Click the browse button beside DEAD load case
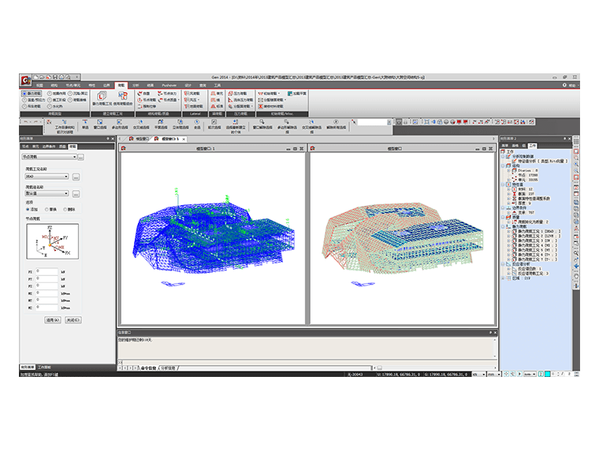The height and width of the screenshot is (455, 599). pos(76,177)
